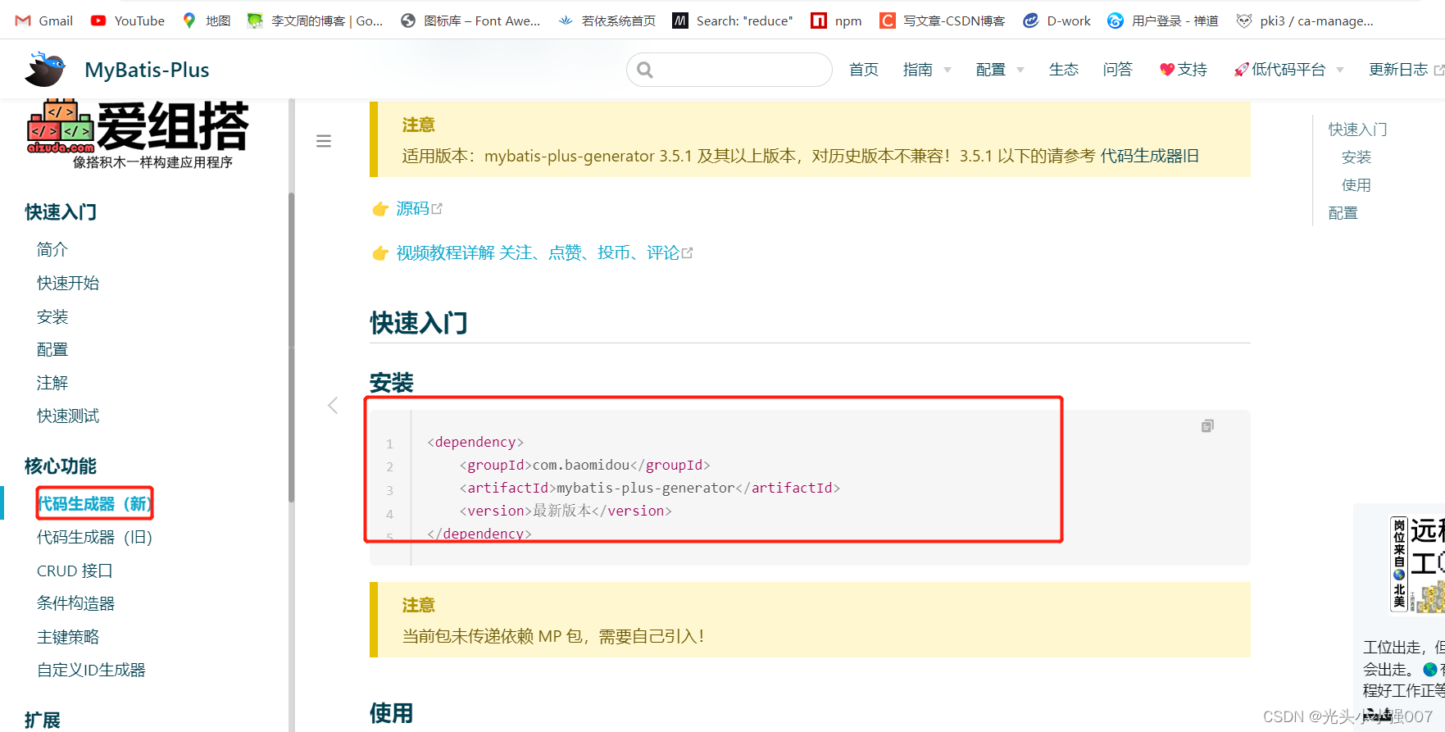This screenshot has height=732, width=1445.
Task: Select sidebar 配置 under 快速入门
Action: (52, 350)
